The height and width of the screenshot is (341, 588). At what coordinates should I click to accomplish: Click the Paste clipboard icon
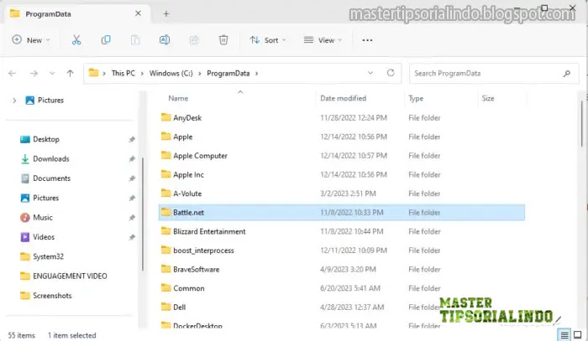[x=135, y=40]
